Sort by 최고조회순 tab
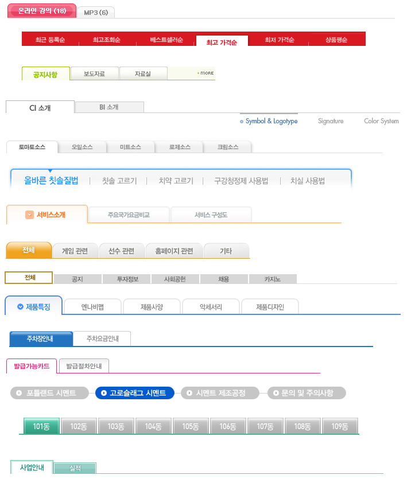This screenshot has width=411, height=479. [x=107, y=40]
